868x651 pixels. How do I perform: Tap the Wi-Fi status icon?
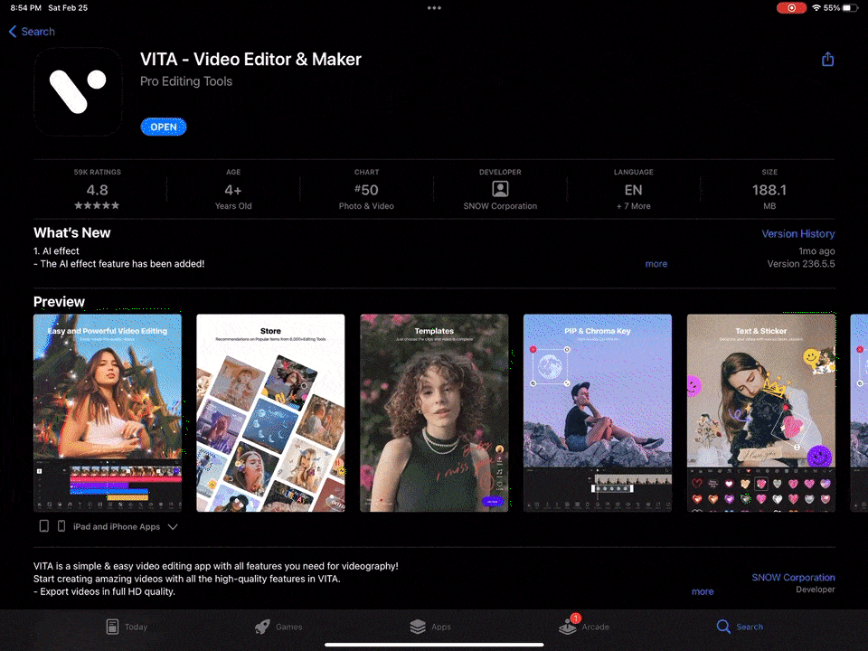pos(816,8)
